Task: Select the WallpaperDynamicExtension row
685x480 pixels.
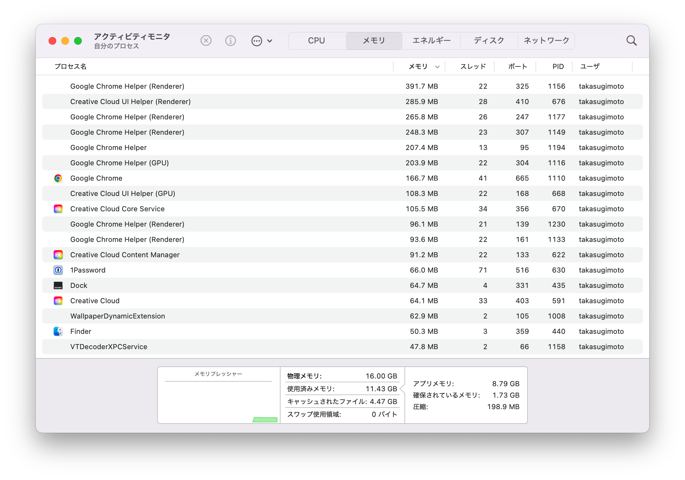Action: (x=342, y=316)
